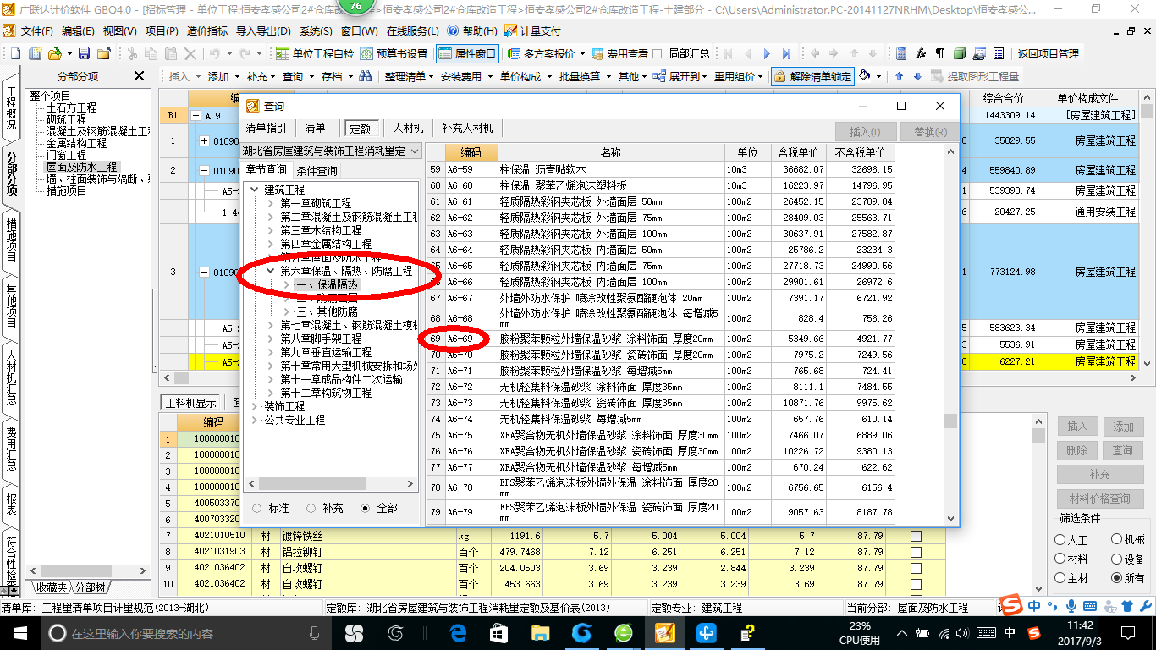Viewport: 1156px width, 650px height.
Task: Click 返回项目管理 button
Action: tap(1049, 53)
